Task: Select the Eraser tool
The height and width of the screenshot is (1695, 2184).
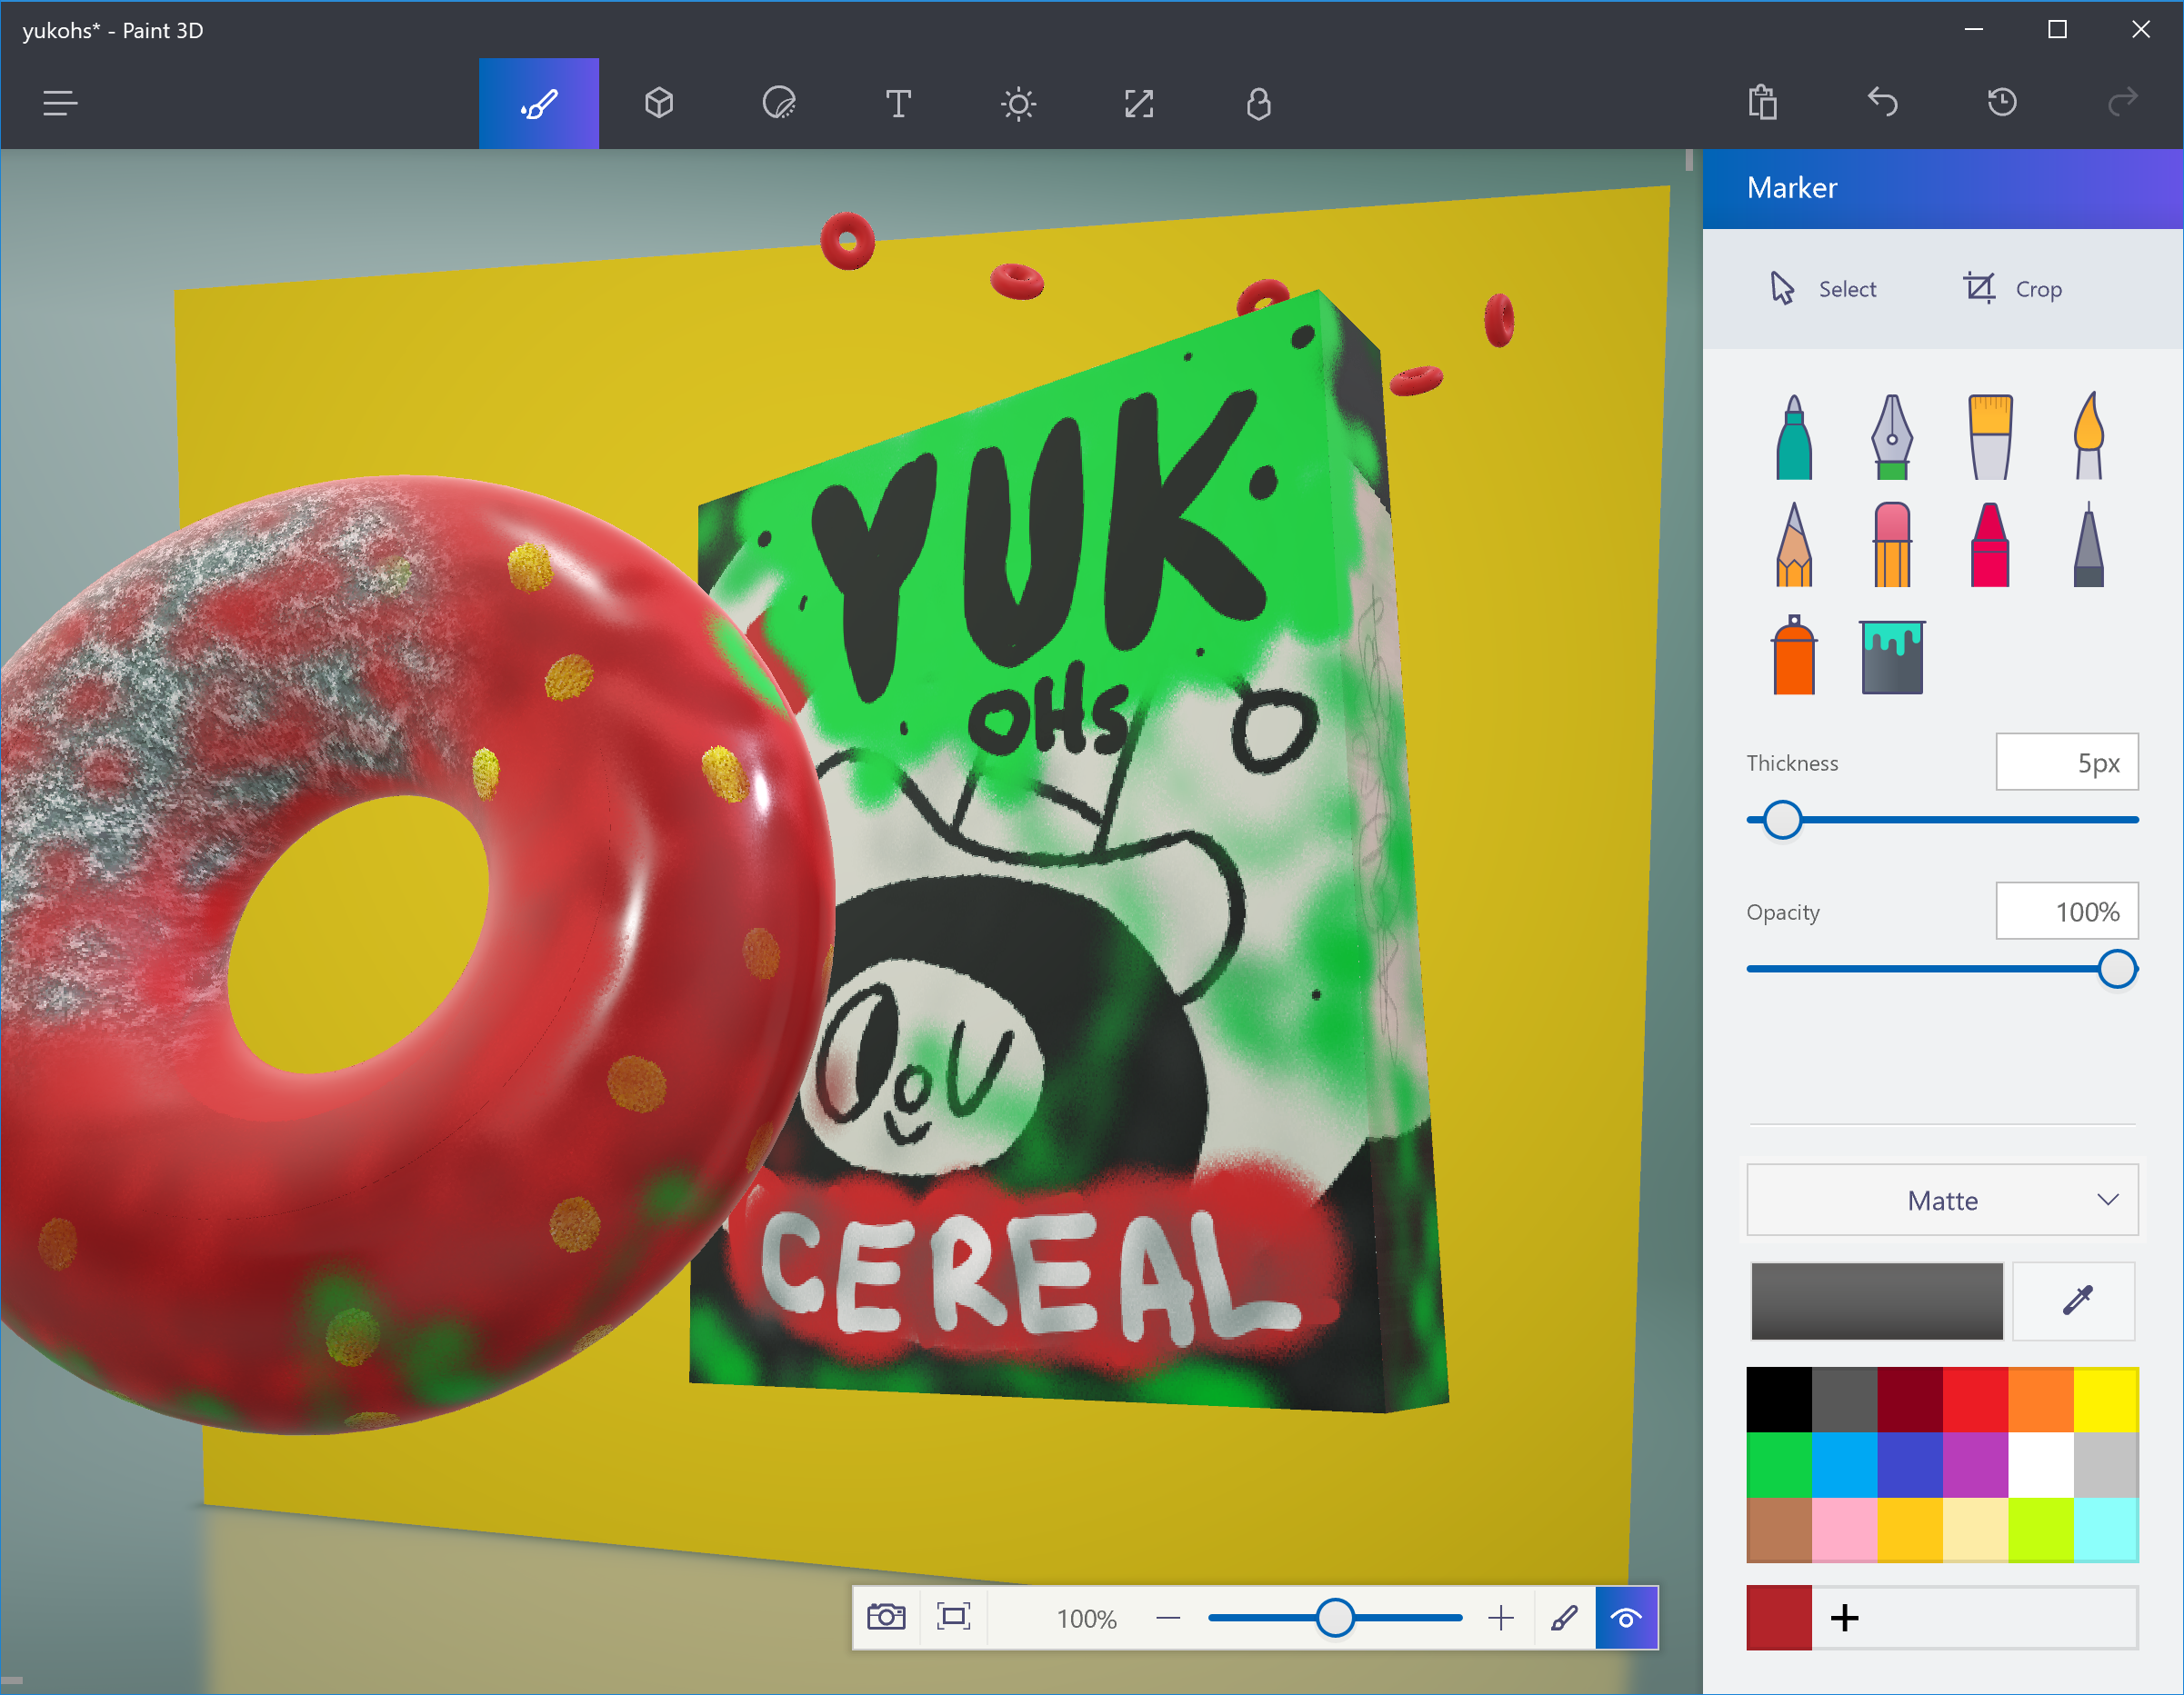Action: (1891, 544)
